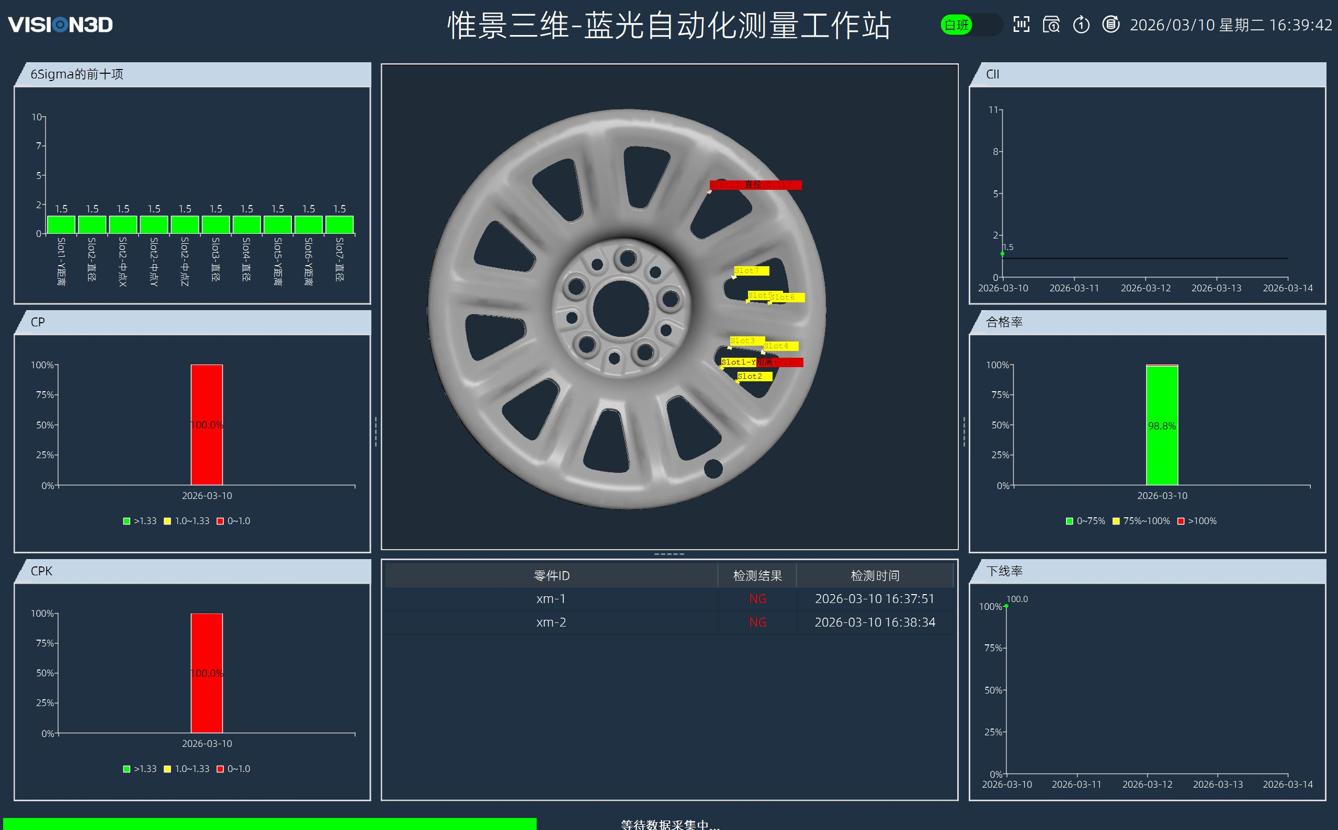Click the date and time display
1338x830 pixels.
[1231, 25]
